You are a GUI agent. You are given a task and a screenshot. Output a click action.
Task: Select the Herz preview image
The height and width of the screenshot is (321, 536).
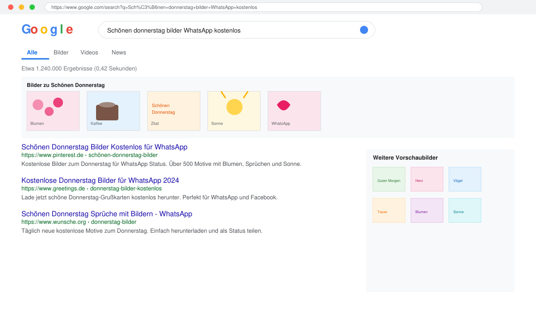427,179
